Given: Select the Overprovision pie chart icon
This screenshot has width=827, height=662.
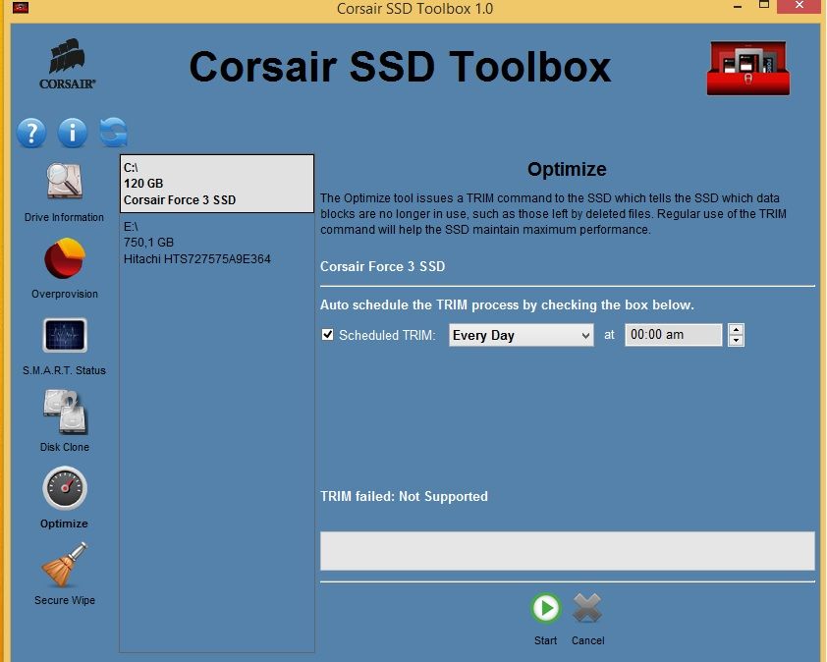Looking at the screenshot, I should (65, 258).
